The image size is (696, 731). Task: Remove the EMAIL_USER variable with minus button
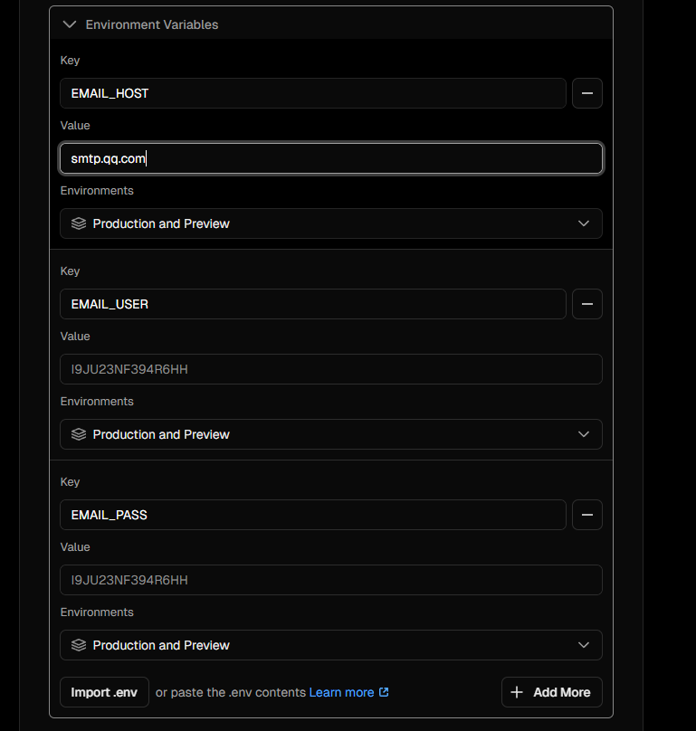(x=587, y=304)
